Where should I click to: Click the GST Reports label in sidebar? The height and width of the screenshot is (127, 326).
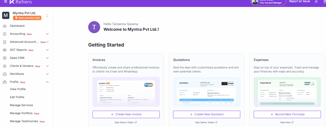pyautogui.click(x=18, y=50)
